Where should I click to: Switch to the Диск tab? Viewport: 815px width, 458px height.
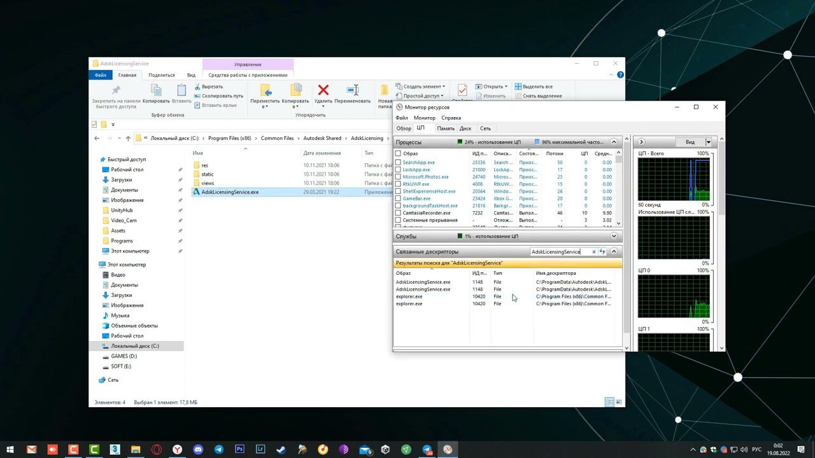click(x=465, y=128)
